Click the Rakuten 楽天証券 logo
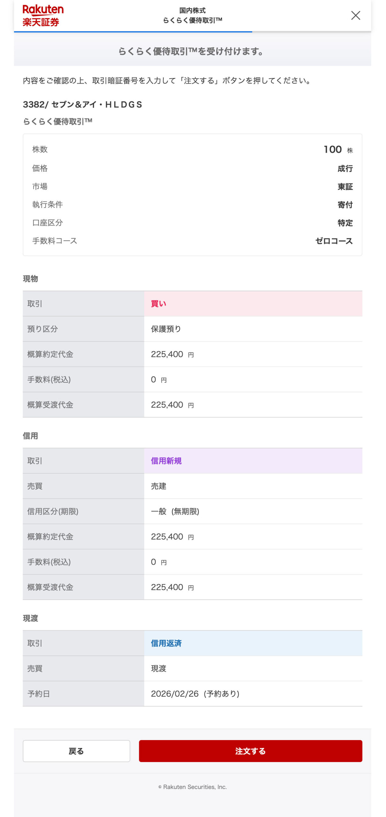The image size is (386, 817). [43, 15]
